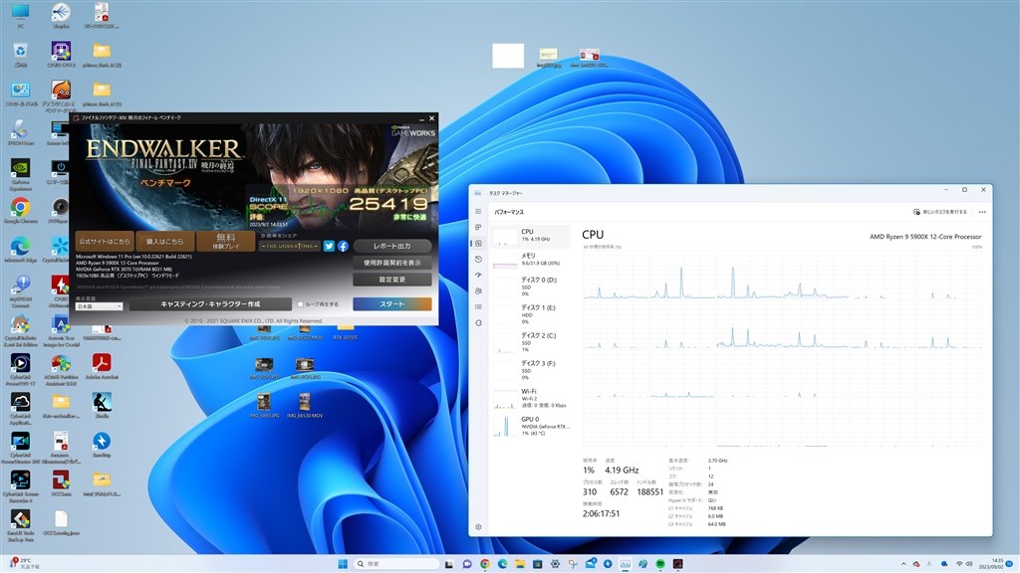Select GPU 0 in the performance list
1020x573 pixels.
coord(528,426)
